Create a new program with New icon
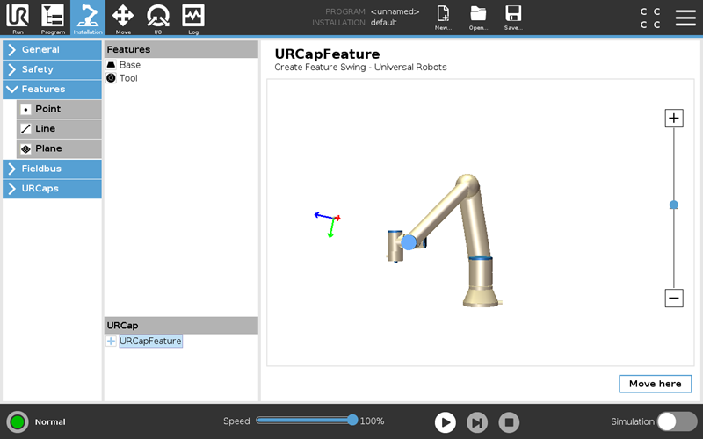This screenshot has width=703, height=439. 444,18
